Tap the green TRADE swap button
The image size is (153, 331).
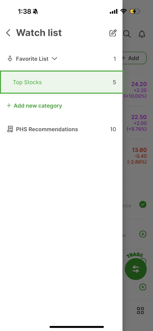(136, 269)
